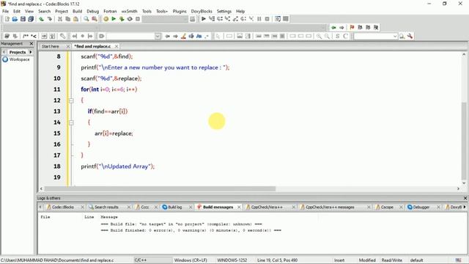This screenshot has height=264, width=469.
Task: Click the wrench settings icon
Action: tap(410, 36)
